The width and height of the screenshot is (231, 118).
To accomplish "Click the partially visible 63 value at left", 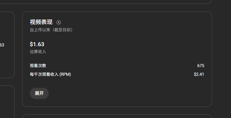I will tap(2, 45).
